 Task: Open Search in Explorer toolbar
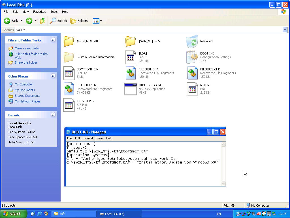(58, 21)
